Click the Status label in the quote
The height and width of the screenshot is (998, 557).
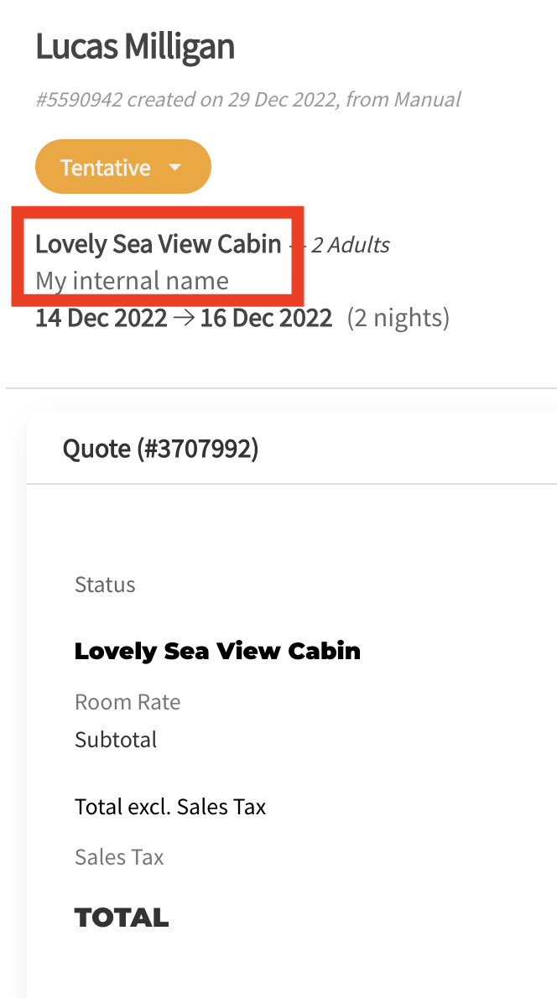click(105, 585)
